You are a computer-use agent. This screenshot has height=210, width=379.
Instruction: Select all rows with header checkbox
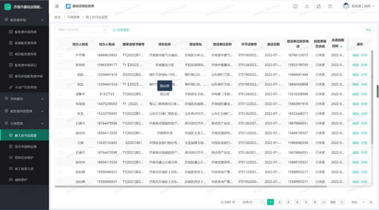60,44
